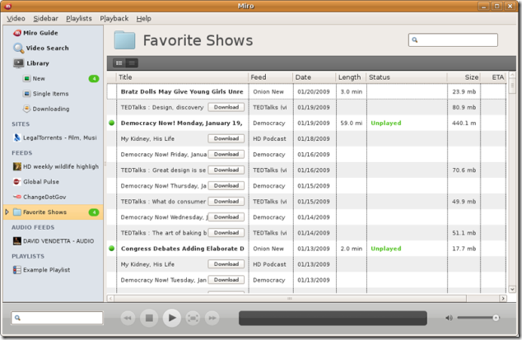Viewport: 522px width, 340px height.
Task: Download My Kidney, His Life 01/18/2009
Action: 226,138
